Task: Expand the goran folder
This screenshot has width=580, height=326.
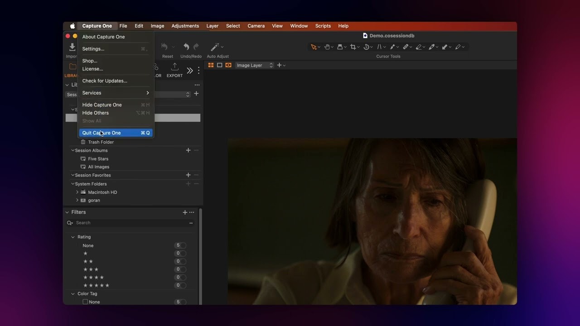Action: click(77, 200)
